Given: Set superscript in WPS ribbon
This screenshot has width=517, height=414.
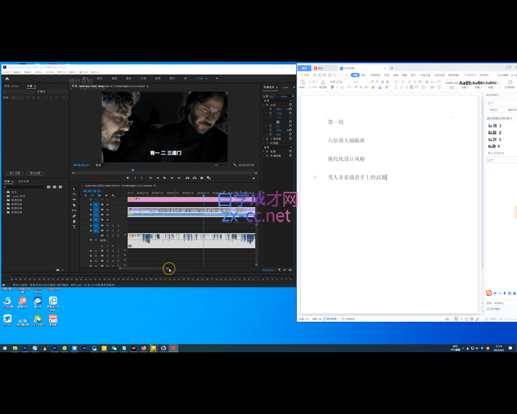Looking at the screenshot, I should point(356,87).
